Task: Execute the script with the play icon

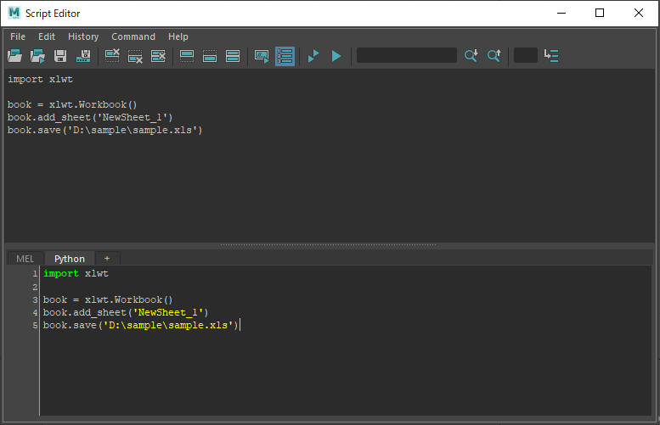Action: pyautogui.click(x=336, y=56)
